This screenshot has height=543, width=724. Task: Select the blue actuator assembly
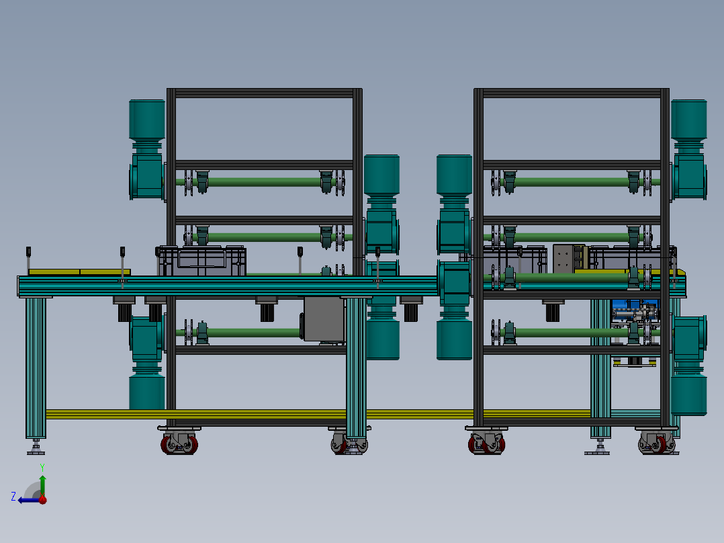pos(635,311)
